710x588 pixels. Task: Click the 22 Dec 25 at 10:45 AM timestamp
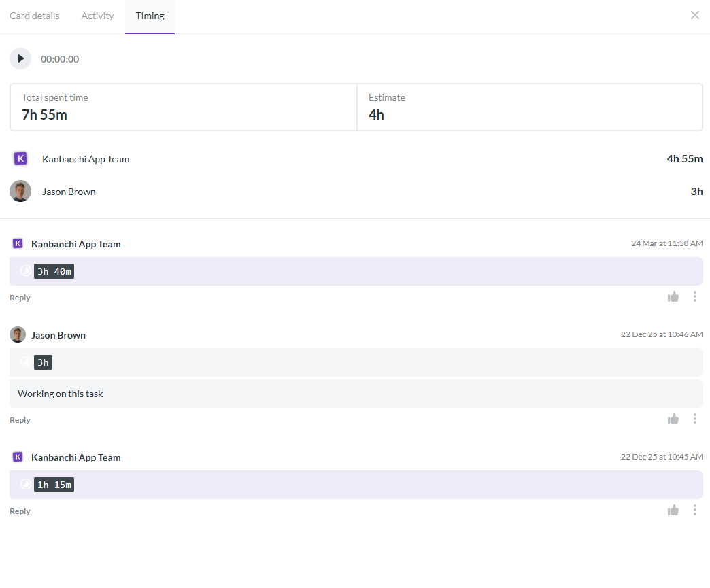(x=662, y=457)
